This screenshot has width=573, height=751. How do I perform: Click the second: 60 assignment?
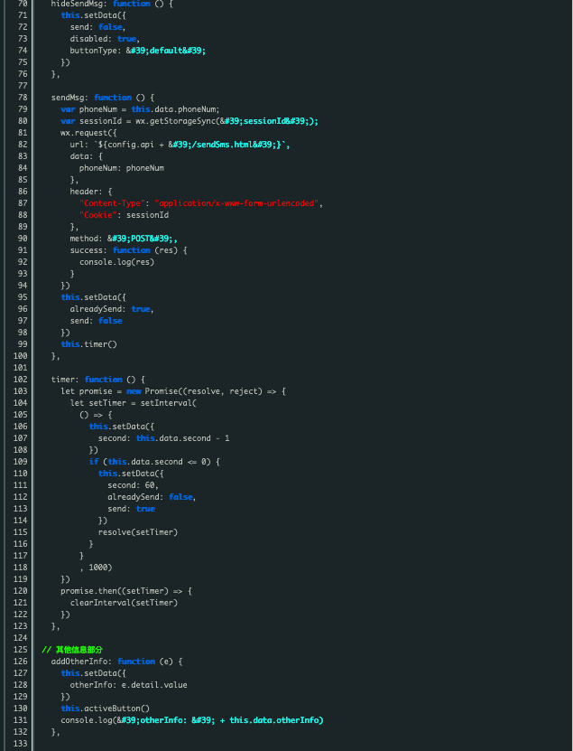[133, 485]
